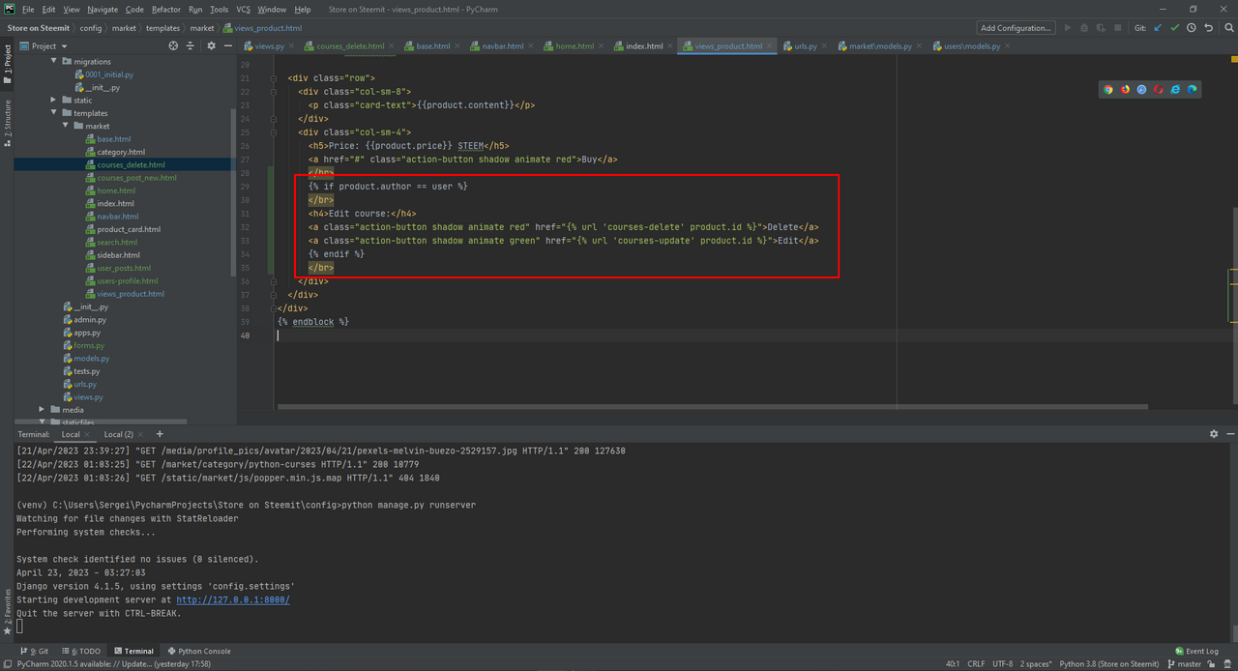Open Search Everywhere magnifier icon

pos(1227,28)
